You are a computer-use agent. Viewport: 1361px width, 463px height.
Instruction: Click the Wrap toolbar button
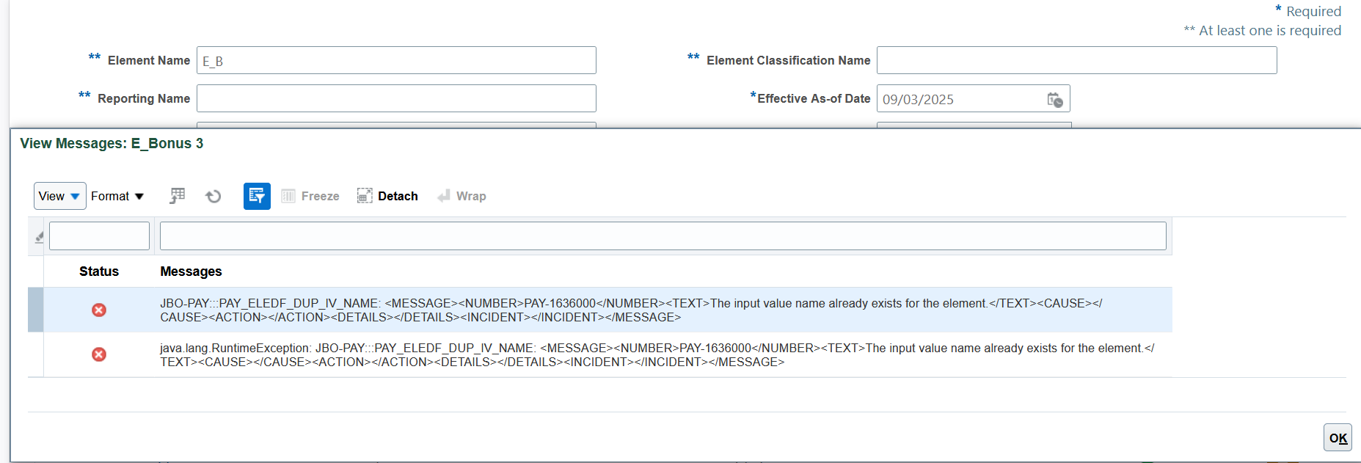[461, 196]
